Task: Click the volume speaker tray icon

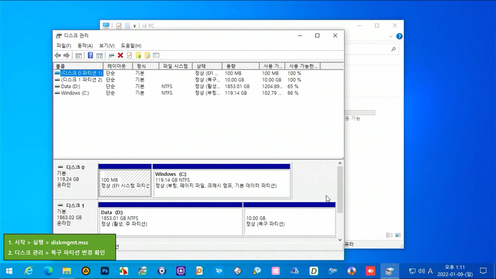Action: point(421,271)
